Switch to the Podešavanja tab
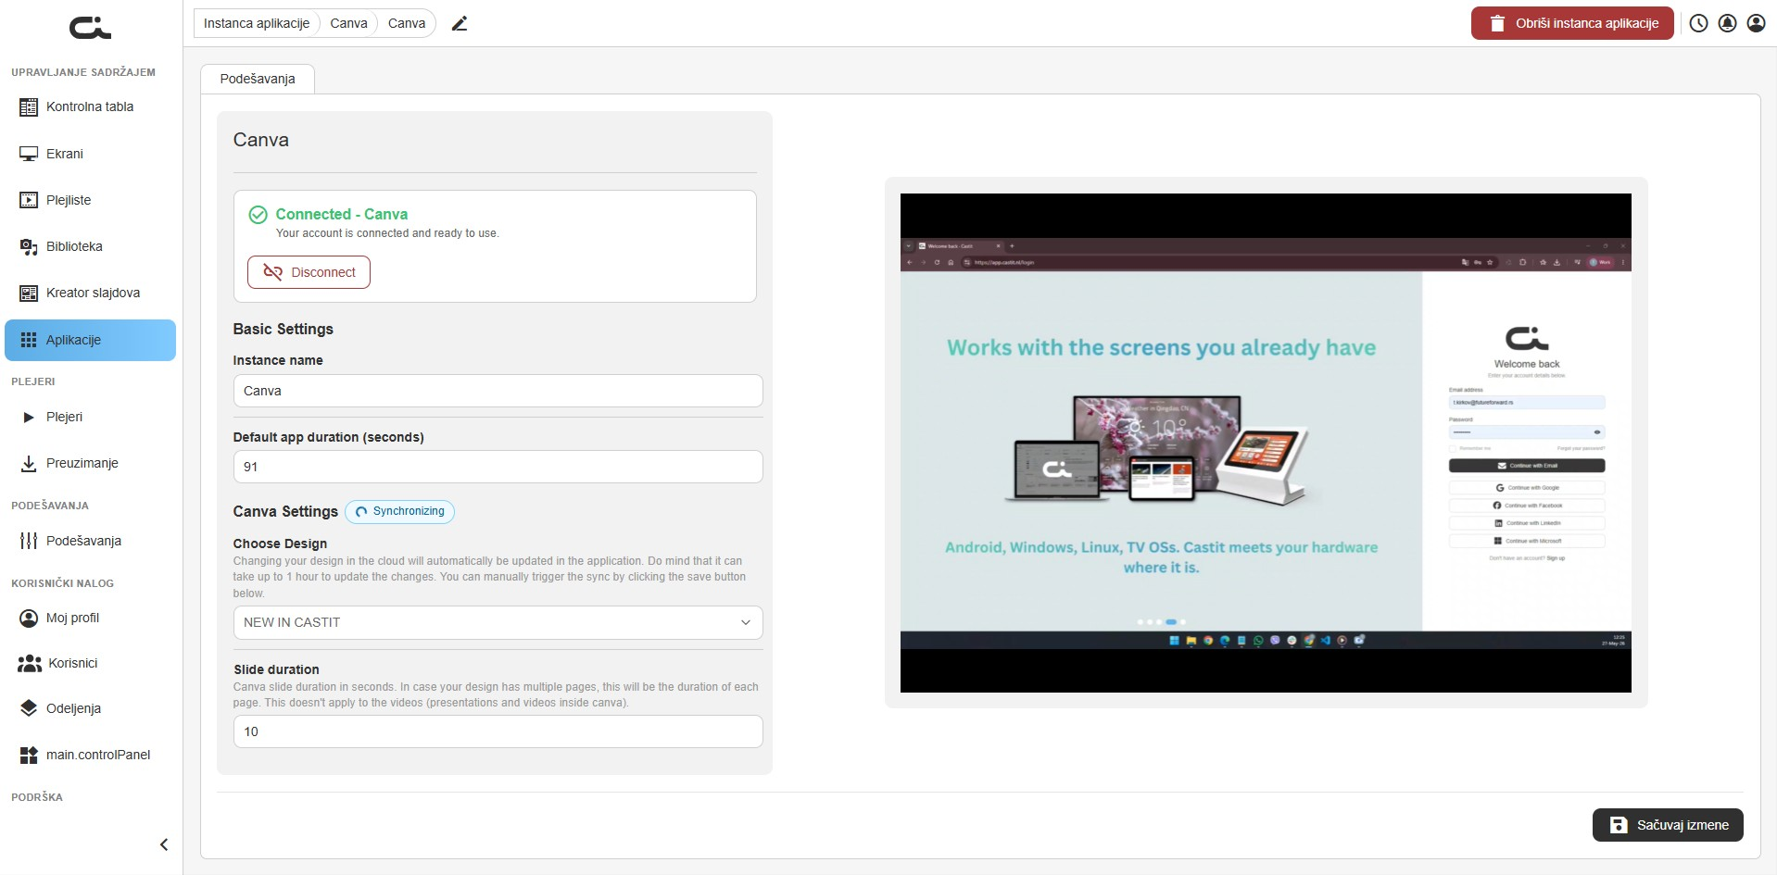 point(258,79)
